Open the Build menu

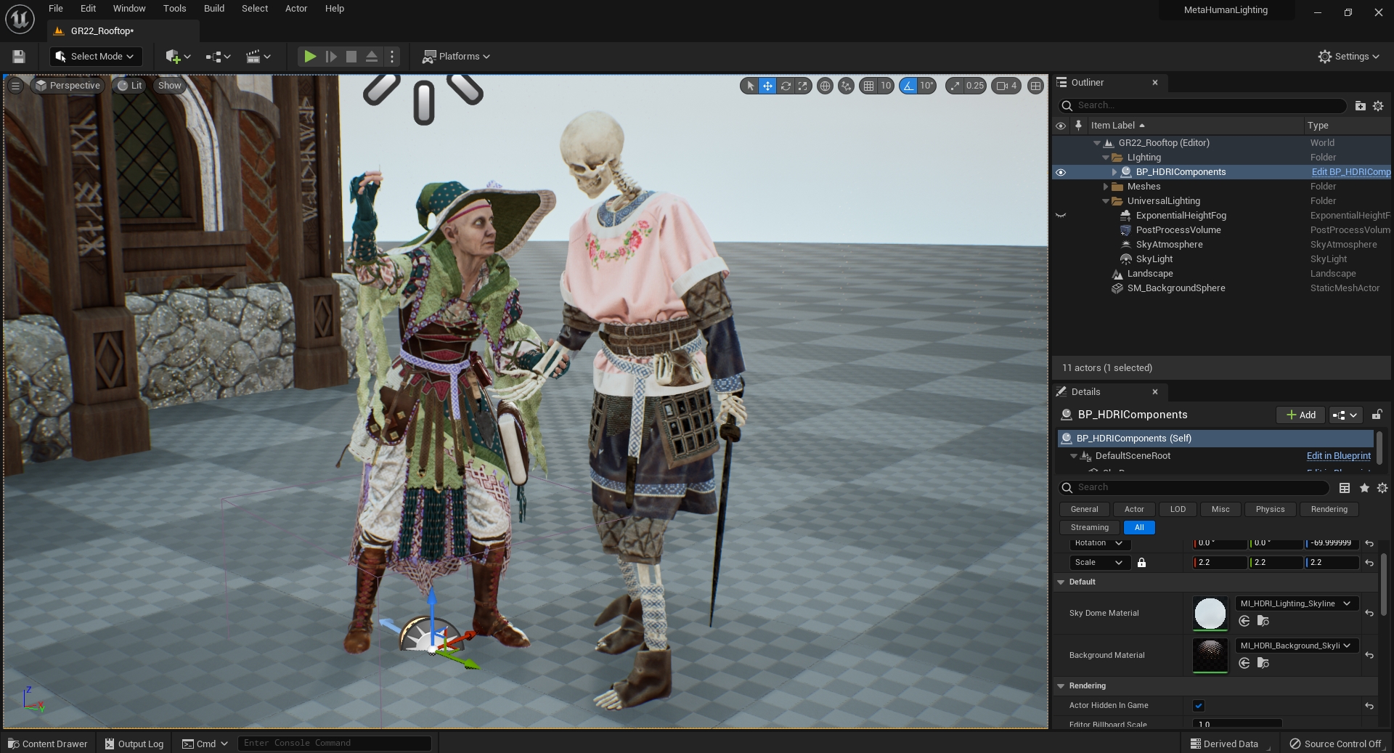(x=213, y=9)
